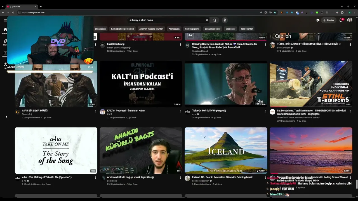Viewport: 358px width, 201px height.
Task: Click the Chrome address bar URL
Action: coord(33,13)
